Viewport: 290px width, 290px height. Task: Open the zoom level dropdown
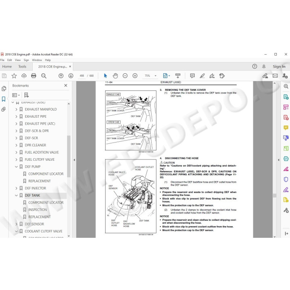pyautogui.click(x=155, y=76)
